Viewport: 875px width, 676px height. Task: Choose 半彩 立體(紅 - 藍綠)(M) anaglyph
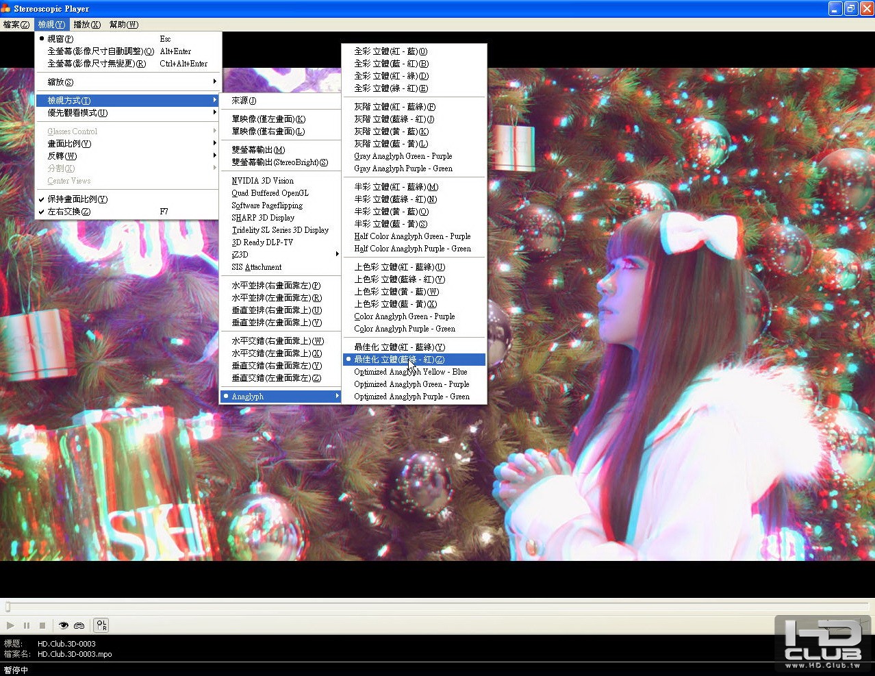click(414, 187)
